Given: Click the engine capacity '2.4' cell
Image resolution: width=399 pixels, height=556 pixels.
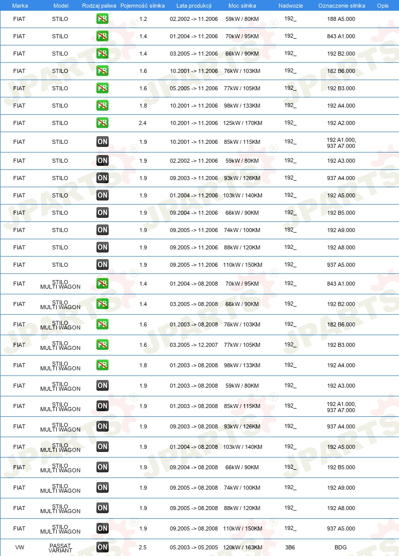Looking at the screenshot, I should pyautogui.click(x=142, y=123).
